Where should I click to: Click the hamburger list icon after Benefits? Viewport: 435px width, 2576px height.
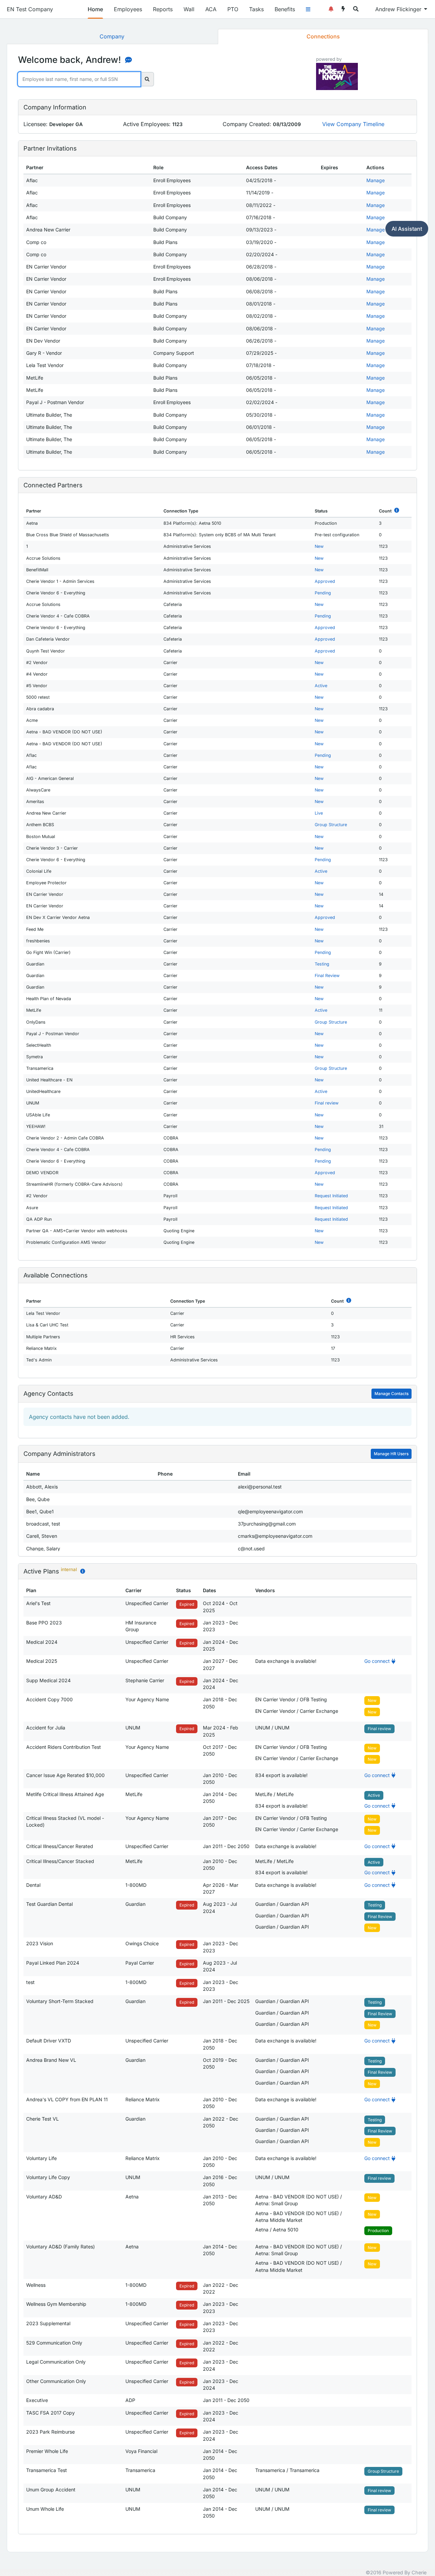click(308, 9)
